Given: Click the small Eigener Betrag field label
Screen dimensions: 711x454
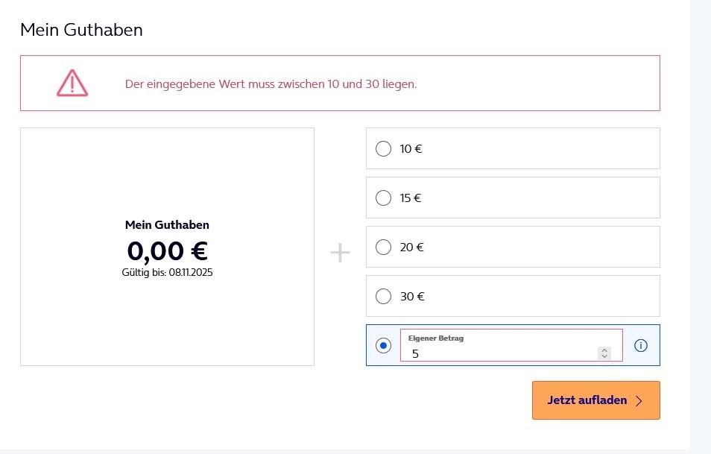Looking at the screenshot, I should pos(436,338).
